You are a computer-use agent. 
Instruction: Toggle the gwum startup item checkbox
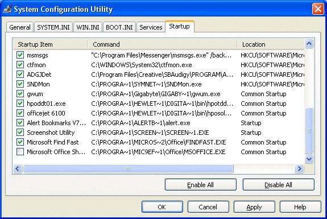point(20,94)
